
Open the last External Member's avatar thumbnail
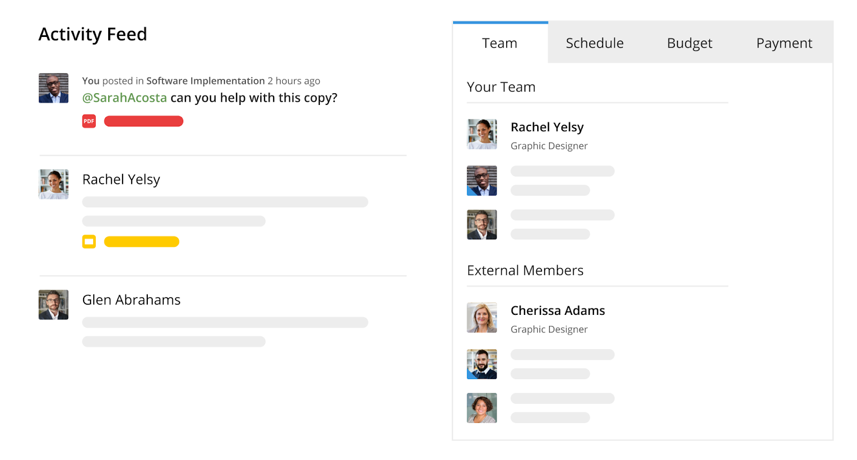pyautogui.click(x=482, y=408)
